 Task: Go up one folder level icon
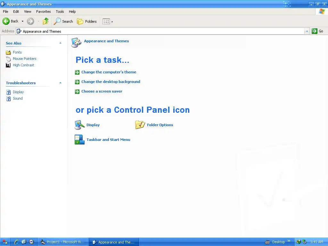tap(45, 21)
